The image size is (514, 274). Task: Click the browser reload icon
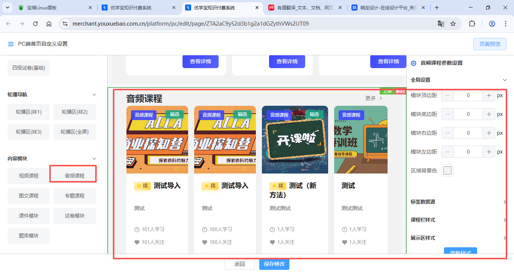pyautogui.click(x=35, y=24)
